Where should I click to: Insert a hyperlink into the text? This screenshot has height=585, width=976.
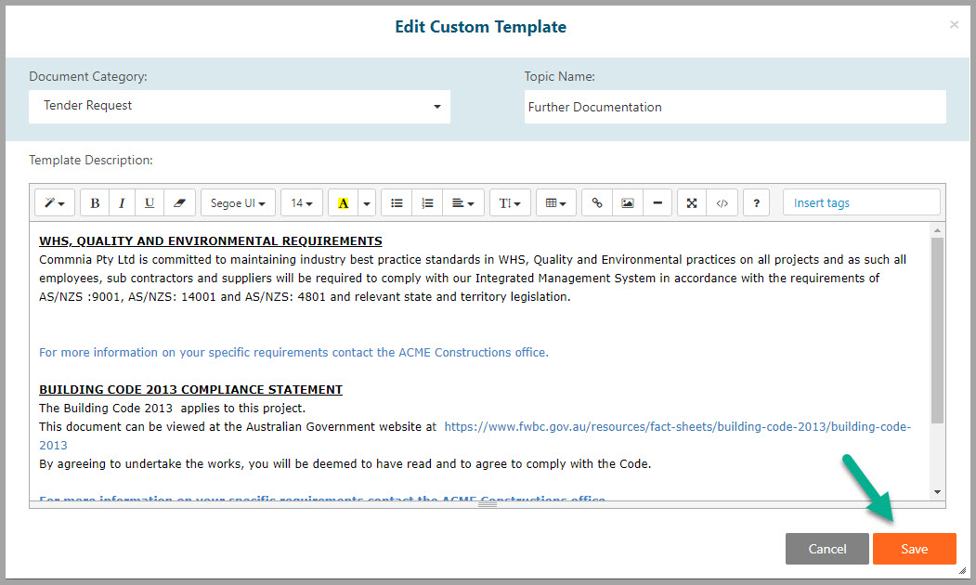(x=596, y=202)
